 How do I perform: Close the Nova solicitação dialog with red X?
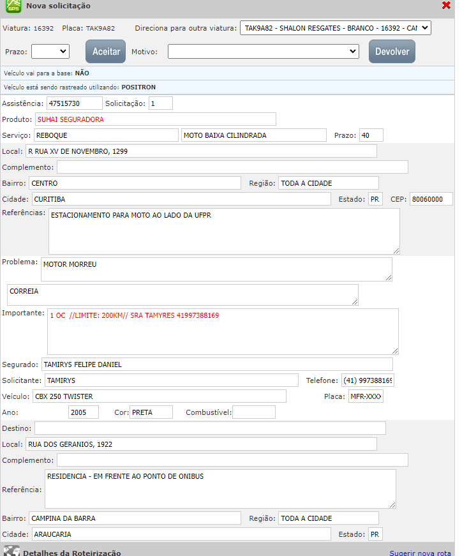pos(446,5)
